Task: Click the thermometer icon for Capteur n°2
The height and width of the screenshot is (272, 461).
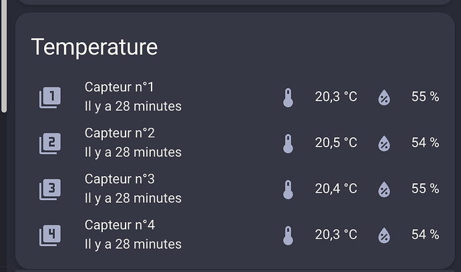Action: coord(288,143)
